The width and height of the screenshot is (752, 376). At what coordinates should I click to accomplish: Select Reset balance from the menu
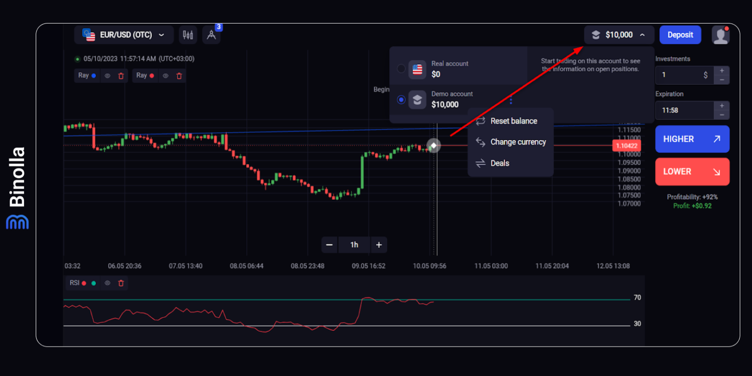point(514,121)
